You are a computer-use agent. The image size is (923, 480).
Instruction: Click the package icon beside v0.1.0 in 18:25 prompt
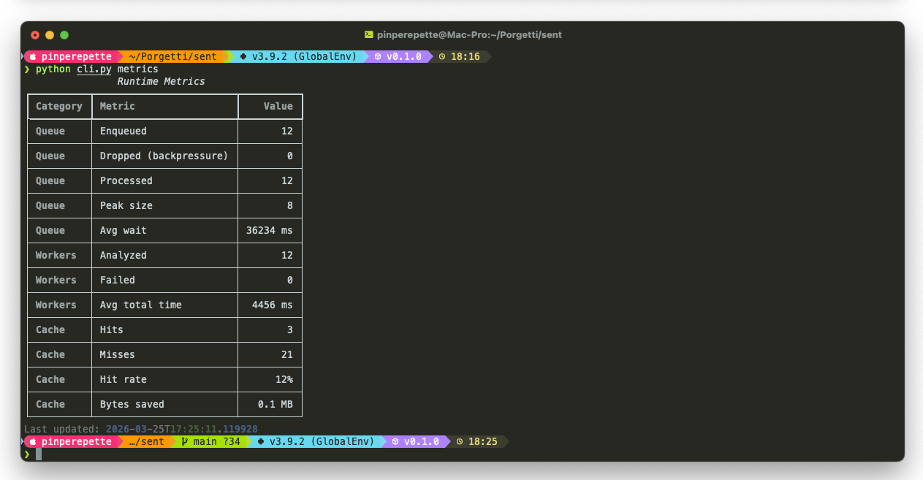pos(395,441)
